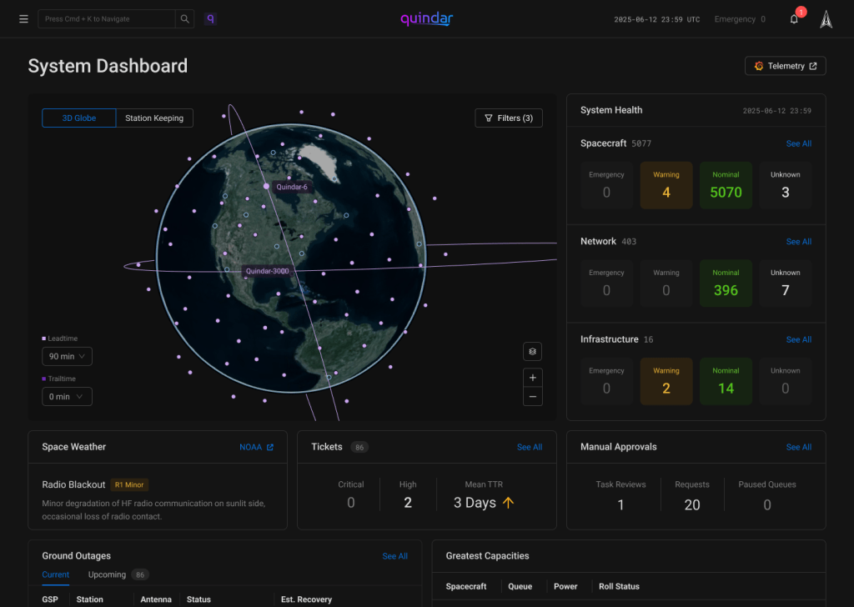
Task: Click the rocket profile icon
Action: (x=826, y=19)
